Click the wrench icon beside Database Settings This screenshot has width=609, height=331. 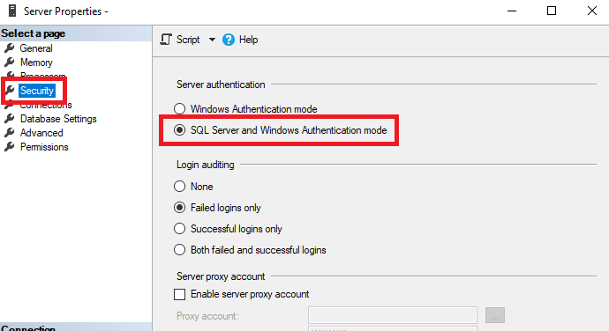coord(10,119)
